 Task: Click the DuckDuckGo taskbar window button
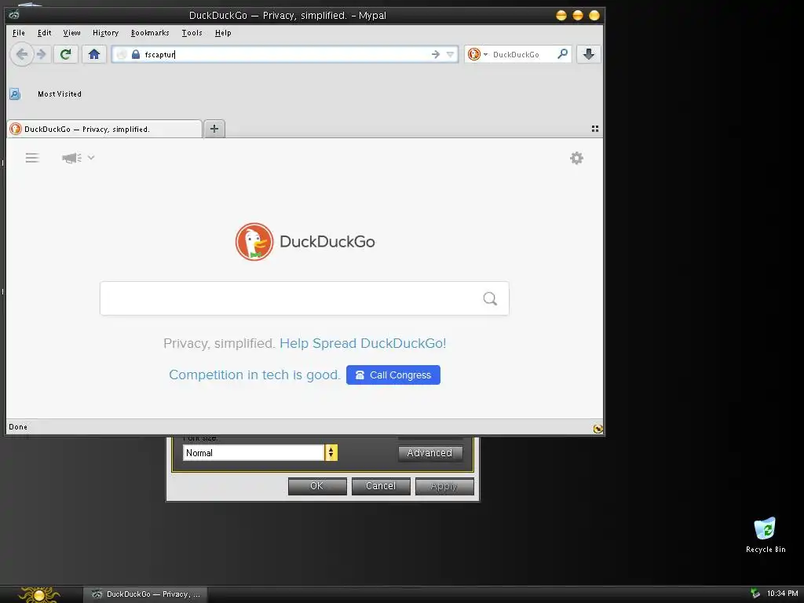point(145,594)
